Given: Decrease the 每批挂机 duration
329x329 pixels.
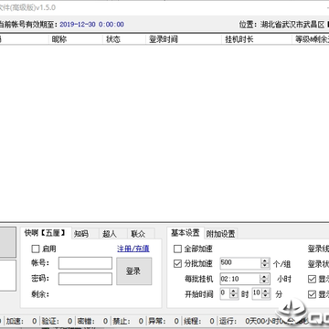Looking at the screenshot, I should pos(264,281).
